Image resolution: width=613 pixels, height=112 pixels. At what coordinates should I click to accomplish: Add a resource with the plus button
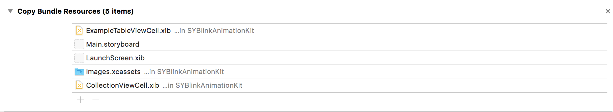point(80,100)
